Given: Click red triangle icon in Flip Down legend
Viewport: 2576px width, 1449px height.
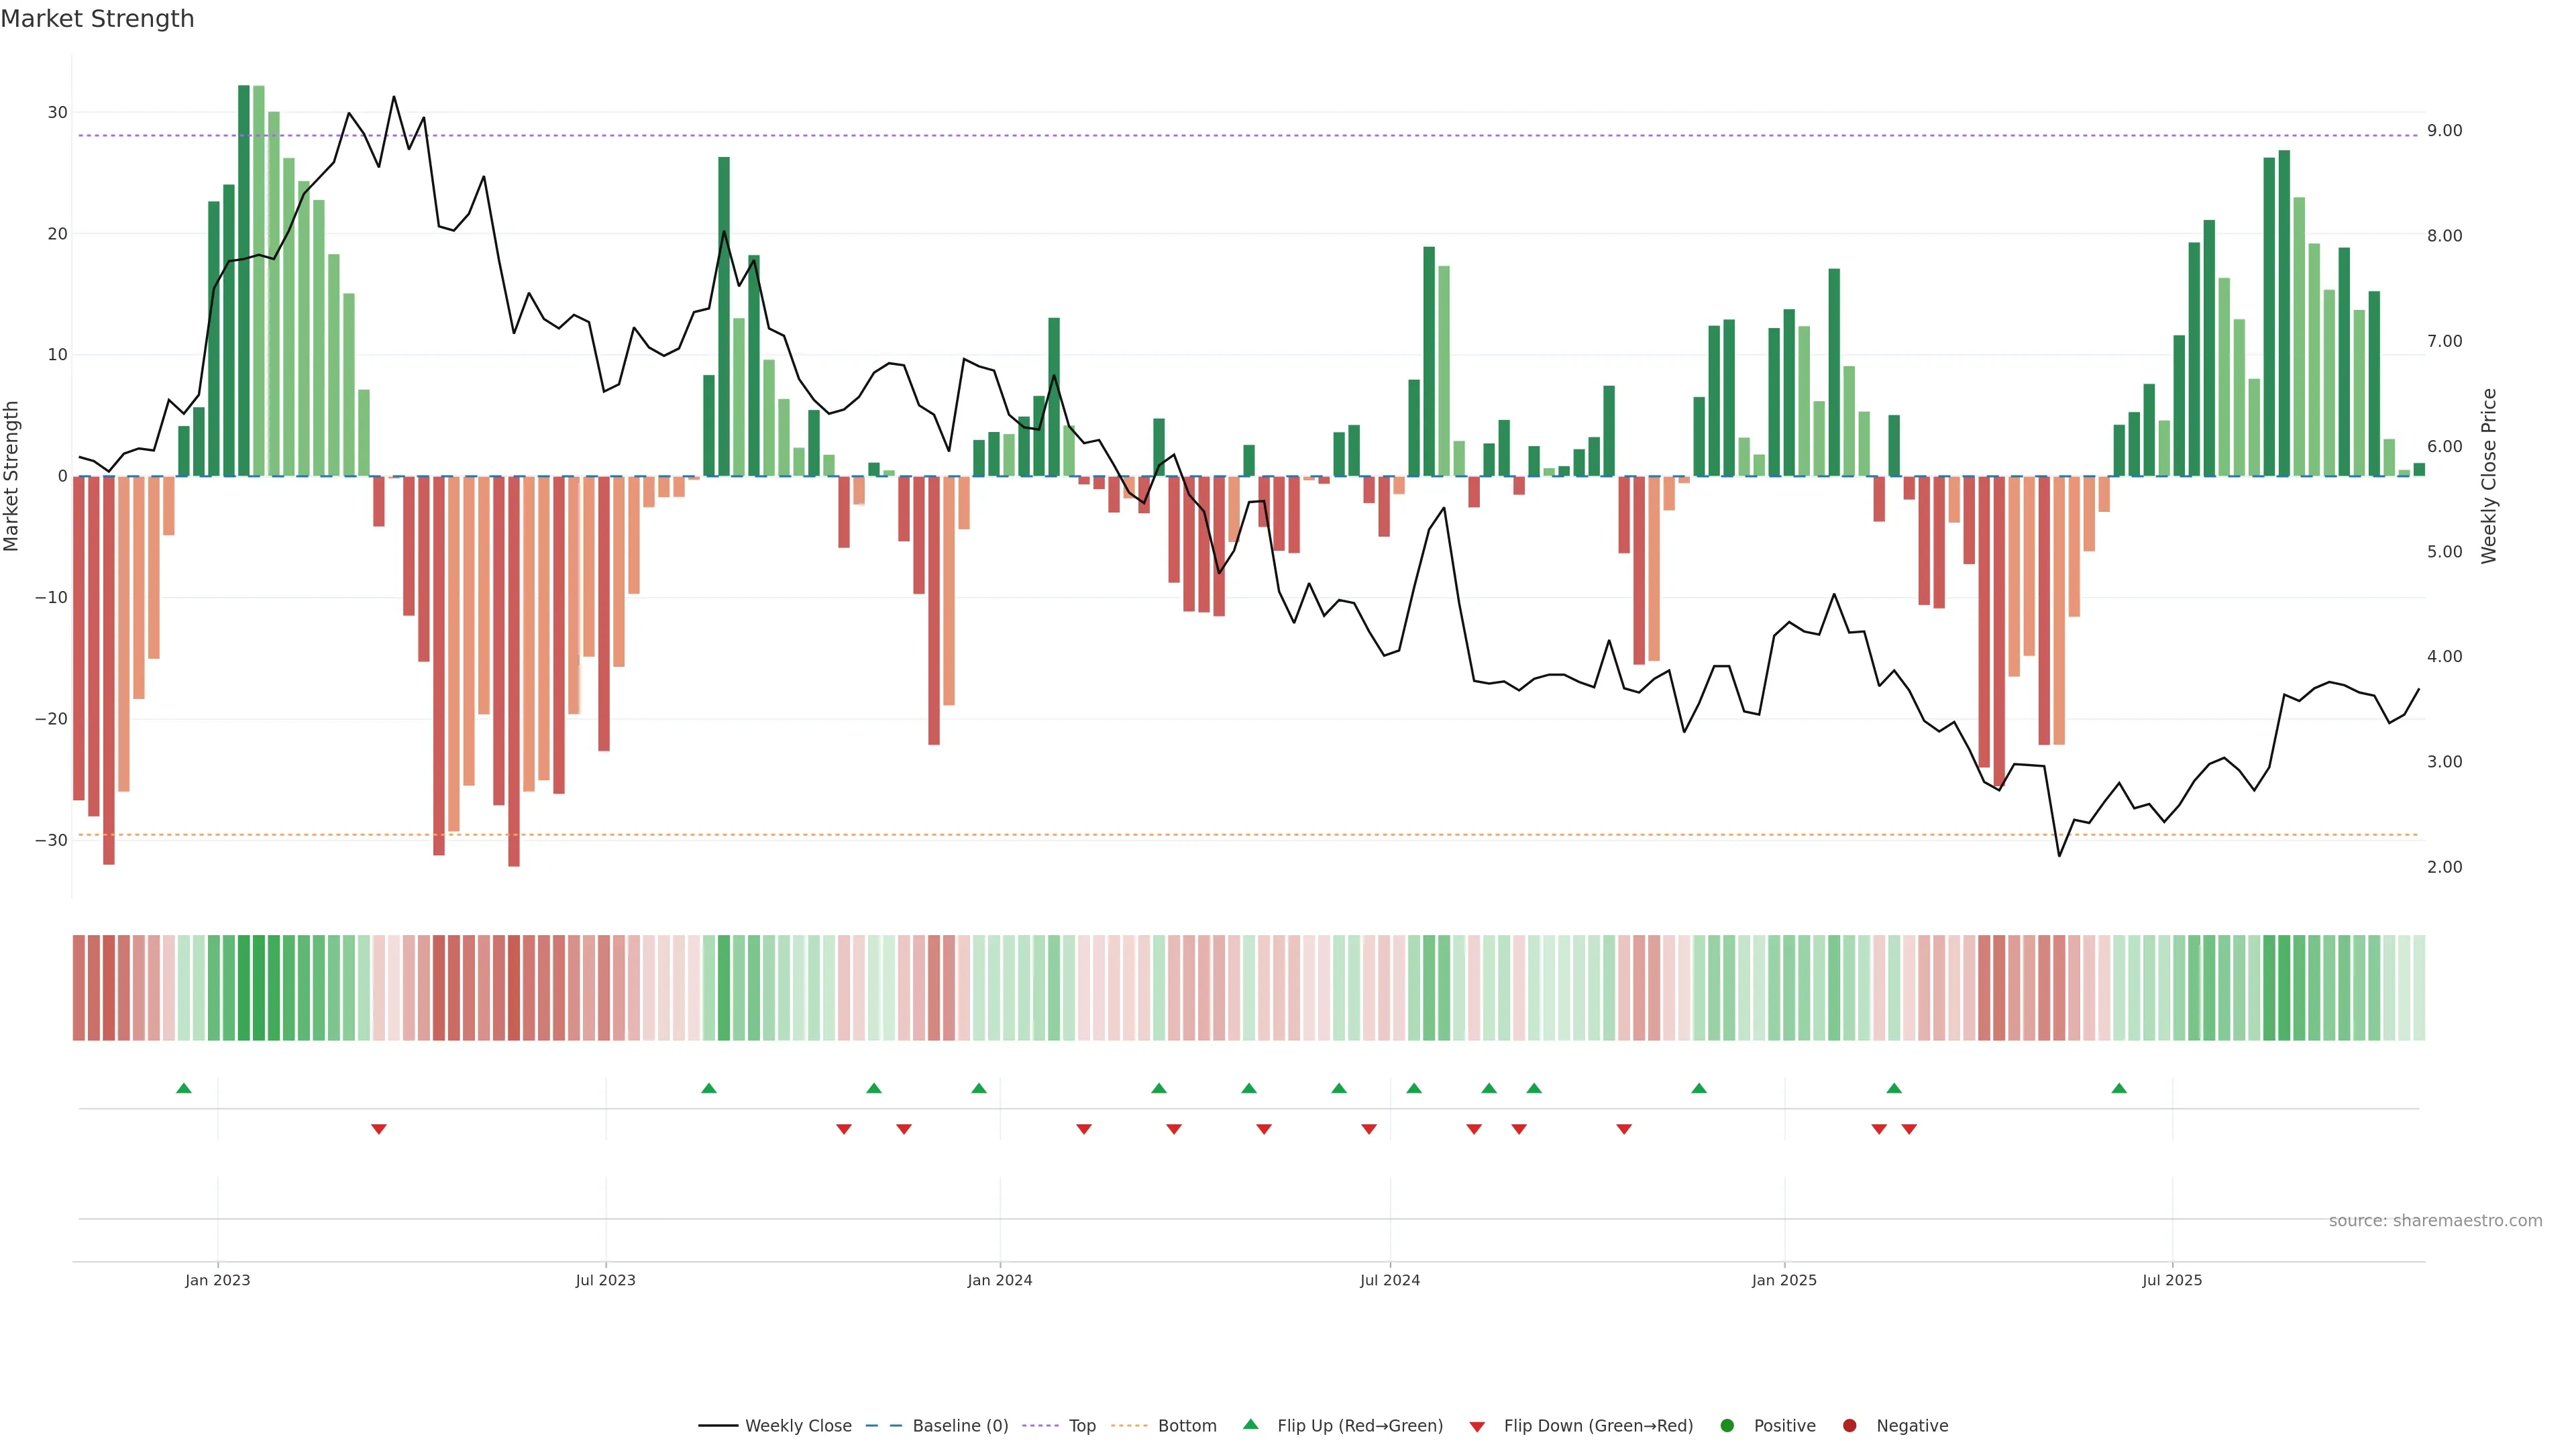Looking at the screenshot, I should pos(1476,1427).
